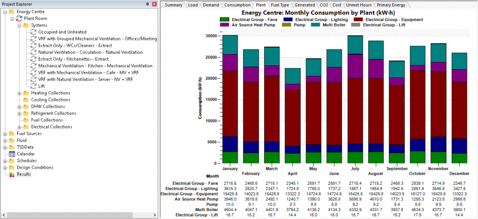Pin the Project Explorer panel
This screenshot has width=478, height=219.
148,4
